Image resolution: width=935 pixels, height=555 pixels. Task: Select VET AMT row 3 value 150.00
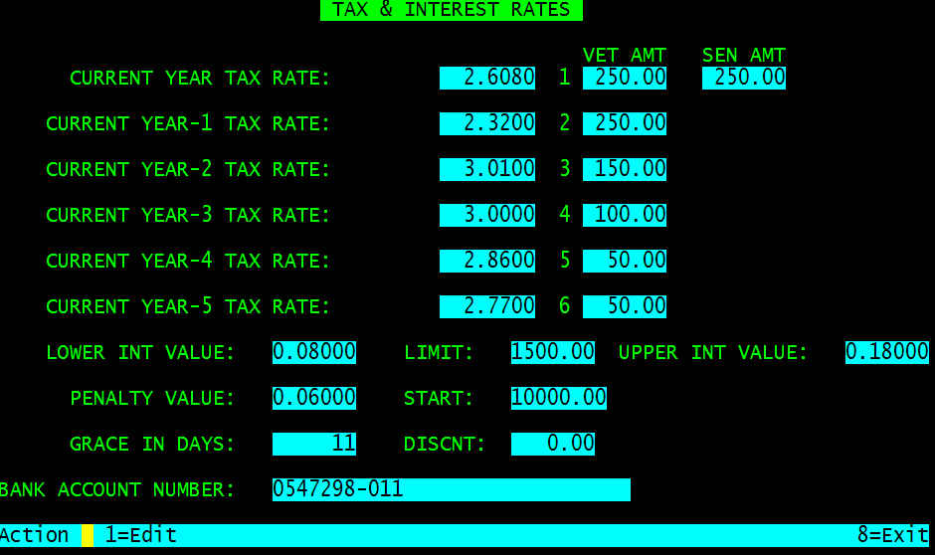pos(625,169)
